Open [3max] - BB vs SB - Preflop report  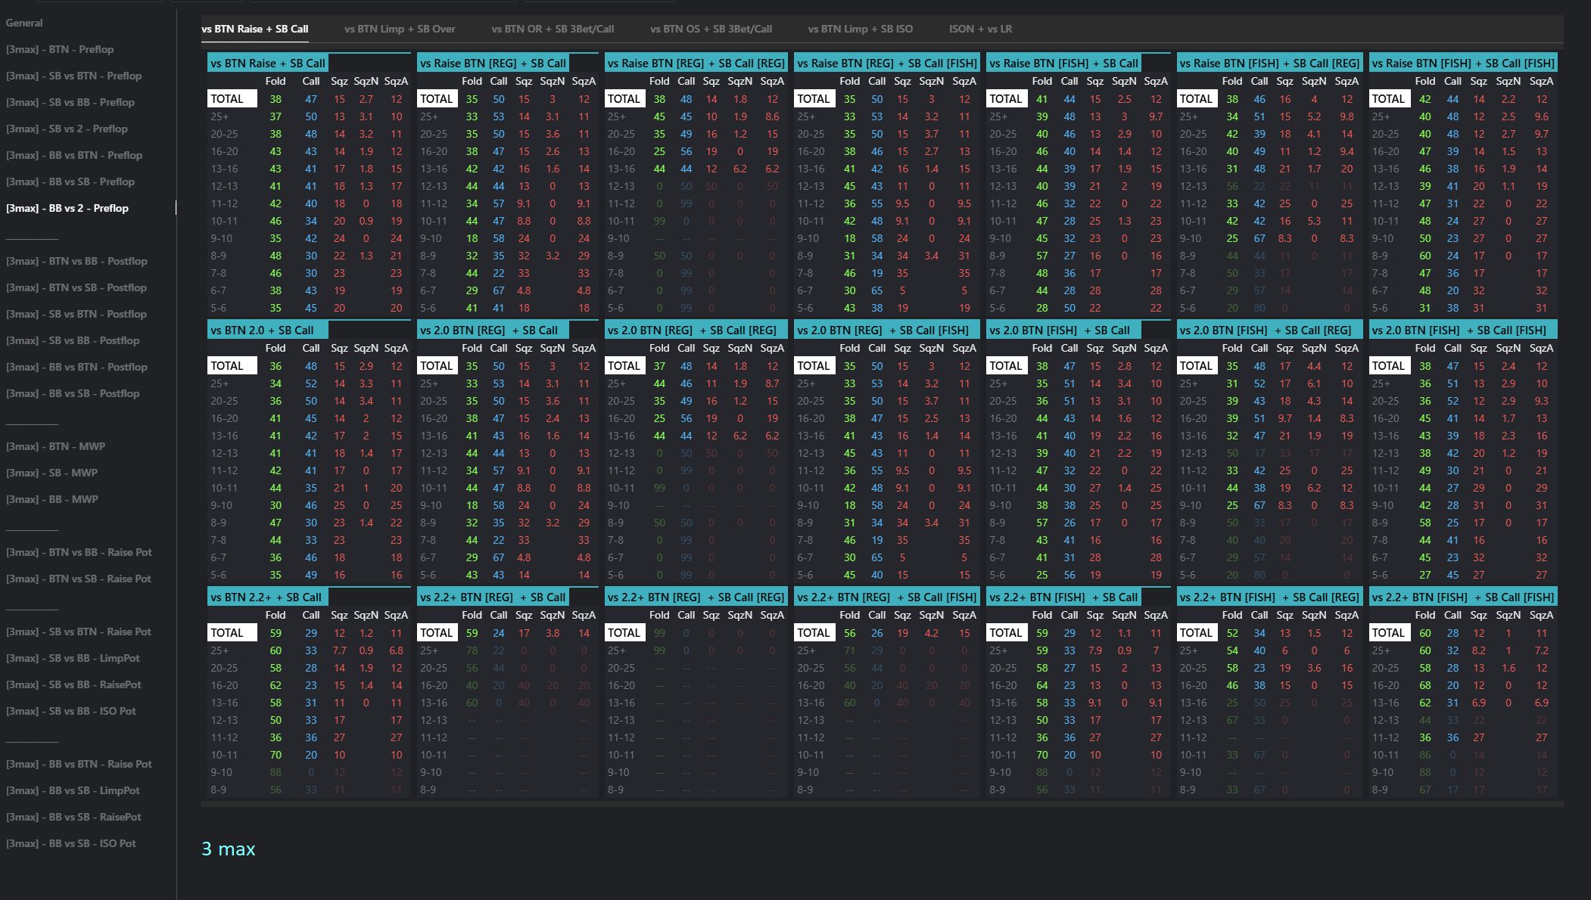click(x=70, y=182)
